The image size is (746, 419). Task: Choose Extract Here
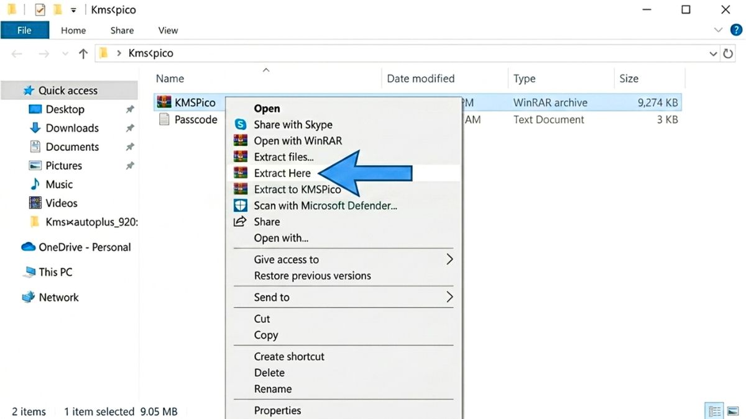pyautogui.click(x=282, y=173)
